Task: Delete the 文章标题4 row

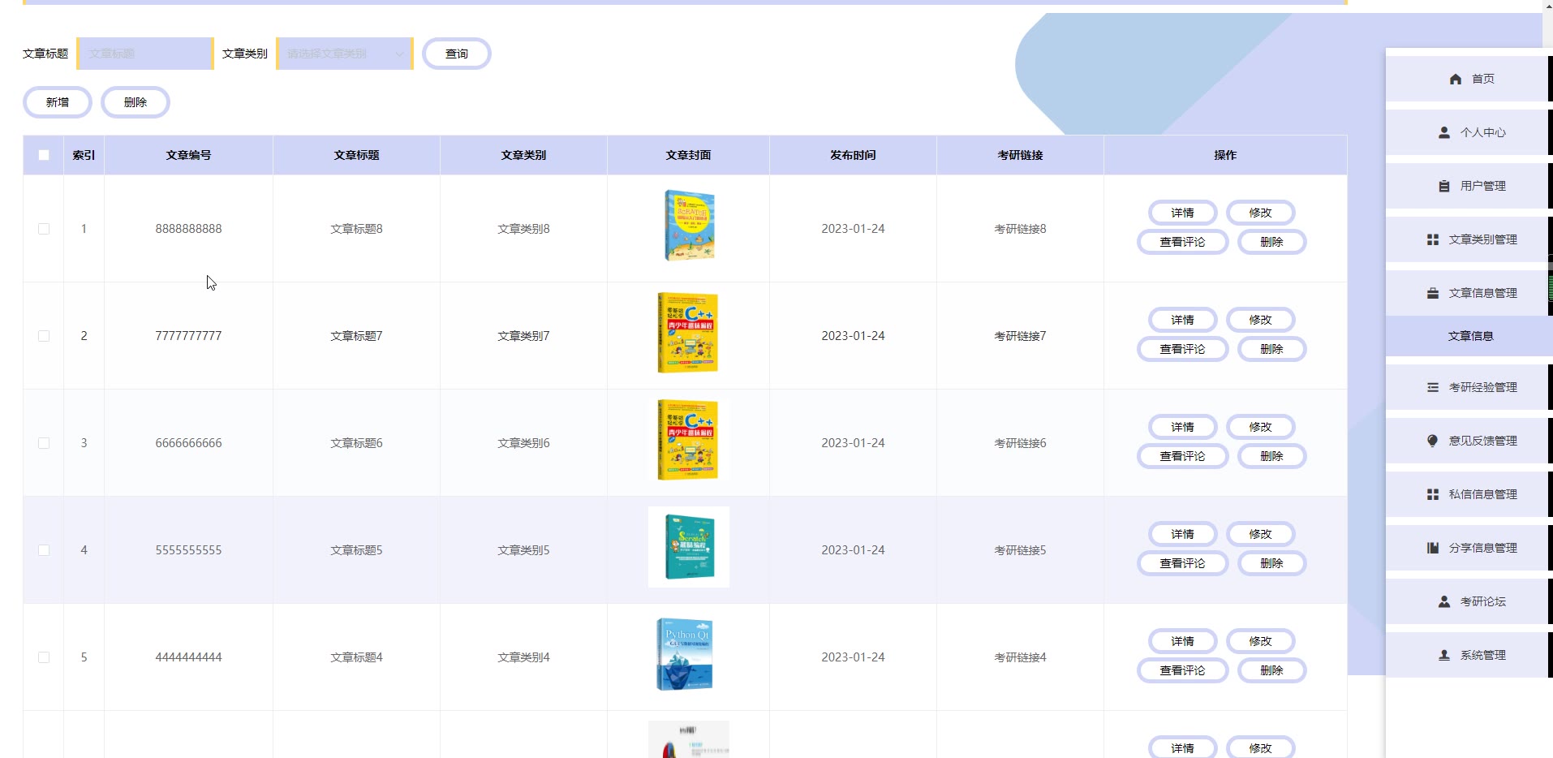Action: pos(1271,670)
